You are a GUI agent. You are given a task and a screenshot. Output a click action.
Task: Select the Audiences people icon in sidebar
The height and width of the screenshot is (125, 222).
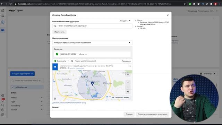coord(3,30)
